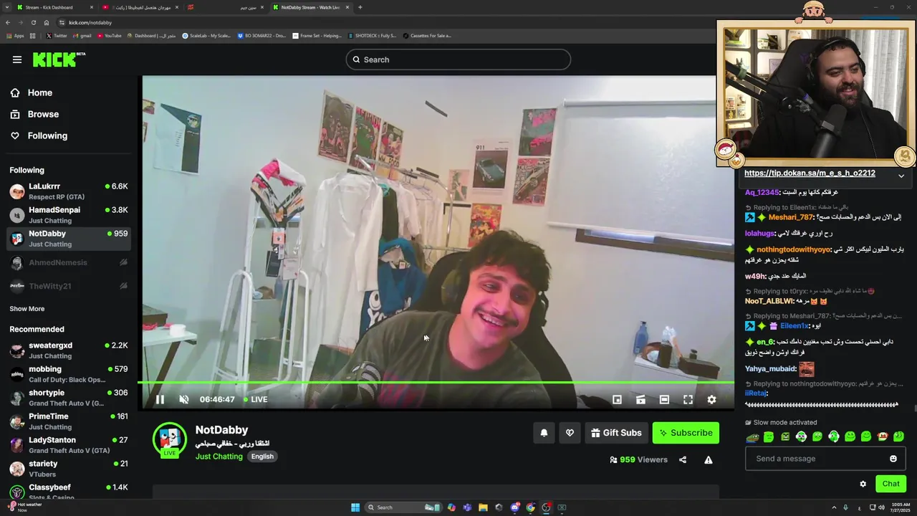Open recommended channel shortypie
The image size is (917, 516).
click(69, 398)
